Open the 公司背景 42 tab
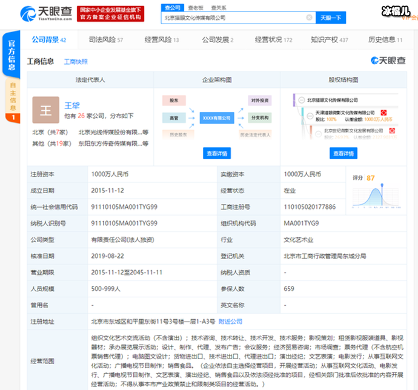The height and width of the screenshot is (390, 418). (49, 40)
